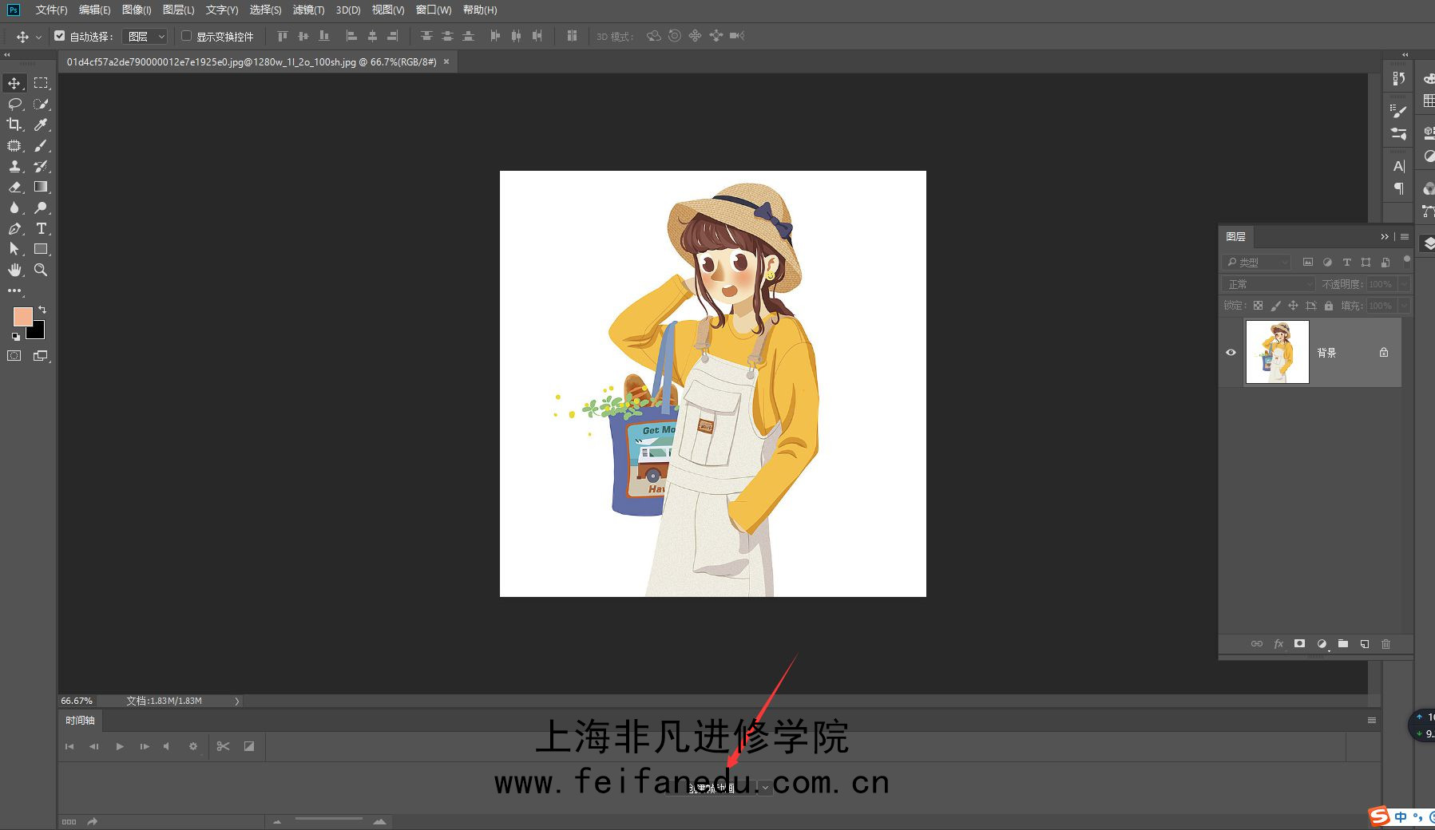This screenshot has height=830, width=1435.
Task: Click the layer fx styles icon
Action: pos(1278,643)
